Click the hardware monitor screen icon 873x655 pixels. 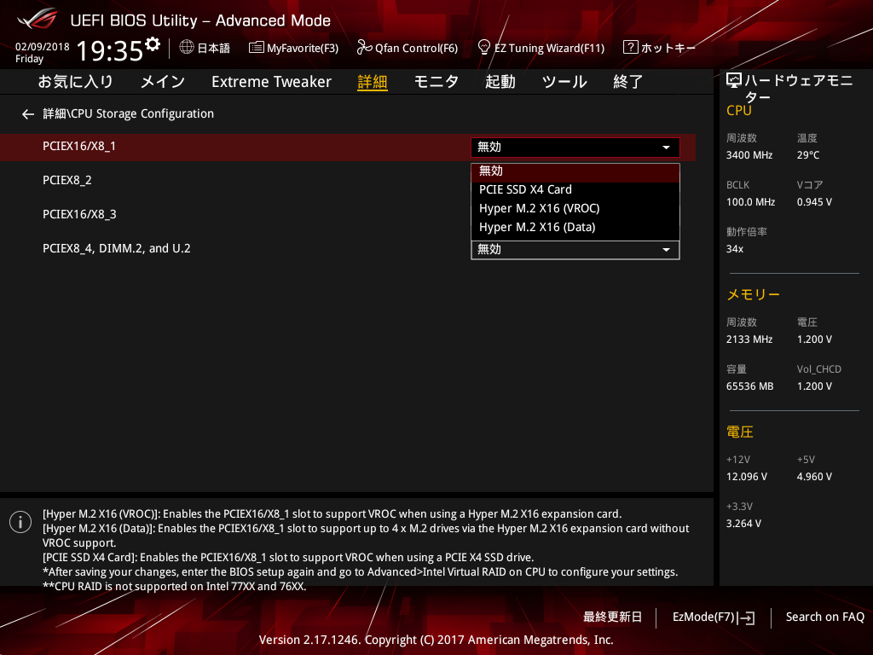[x=734, y=81]
